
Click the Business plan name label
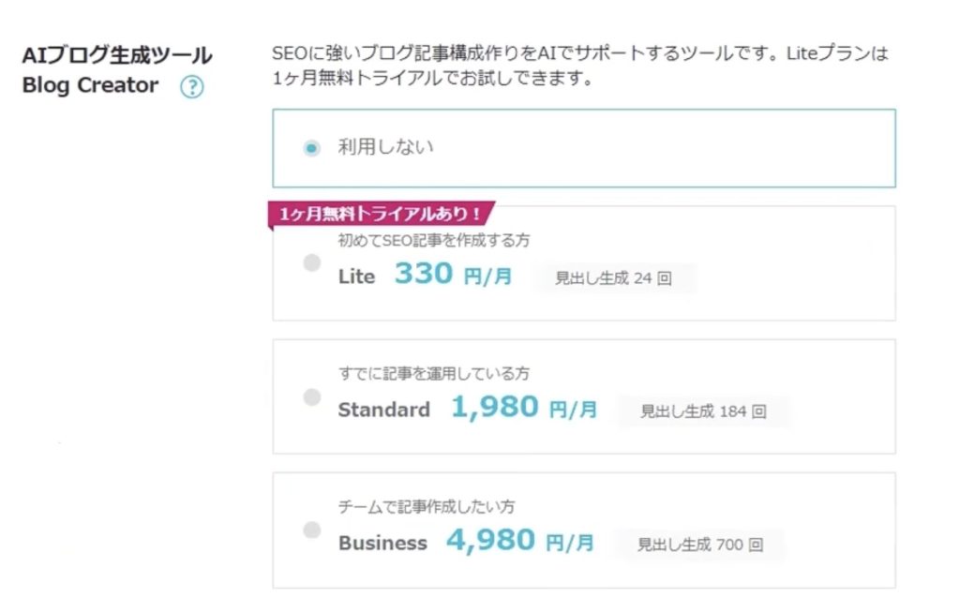(x=382, y=543)
